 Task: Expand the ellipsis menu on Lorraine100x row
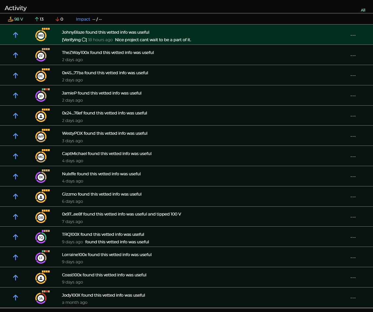pyautogui.click(x=353, y=258)
